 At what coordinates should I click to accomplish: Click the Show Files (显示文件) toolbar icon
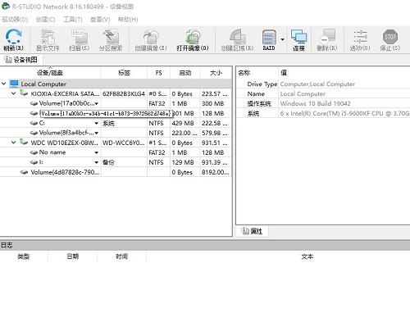48,37
